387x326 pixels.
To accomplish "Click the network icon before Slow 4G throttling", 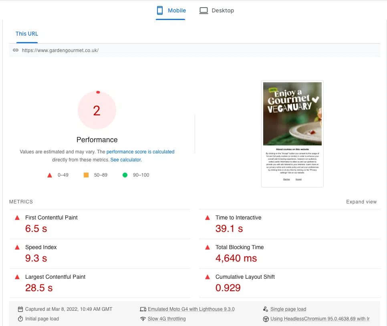I will click(143, 319).
